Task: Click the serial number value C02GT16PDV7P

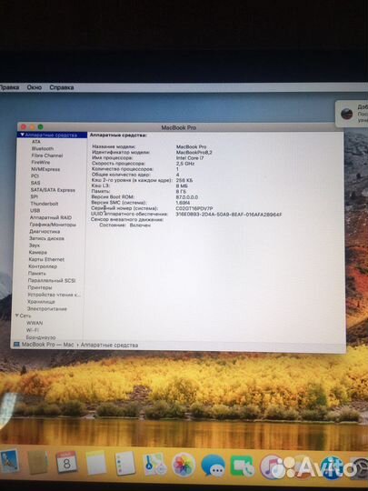Action: (x=194, y=208)
